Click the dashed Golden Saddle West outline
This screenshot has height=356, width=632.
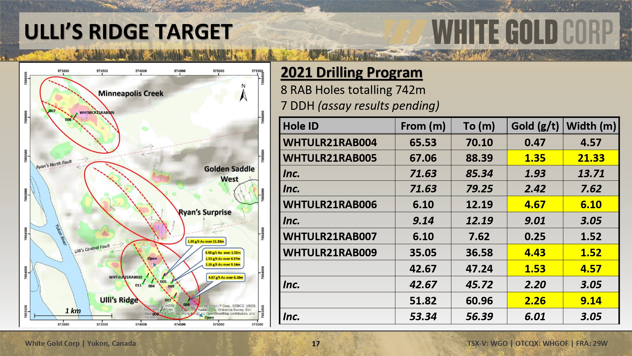click(x=246, y=192)
